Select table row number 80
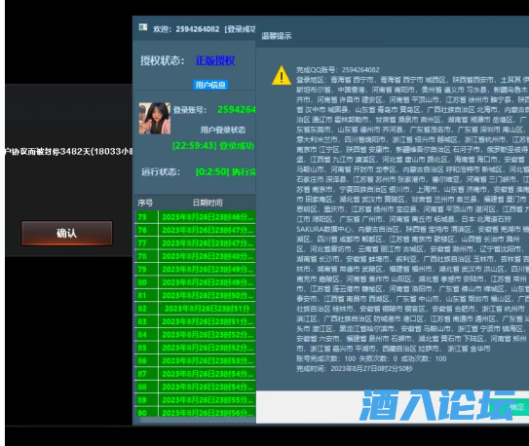The height and width of the screenshot is (446, 529). pos(196,282)
